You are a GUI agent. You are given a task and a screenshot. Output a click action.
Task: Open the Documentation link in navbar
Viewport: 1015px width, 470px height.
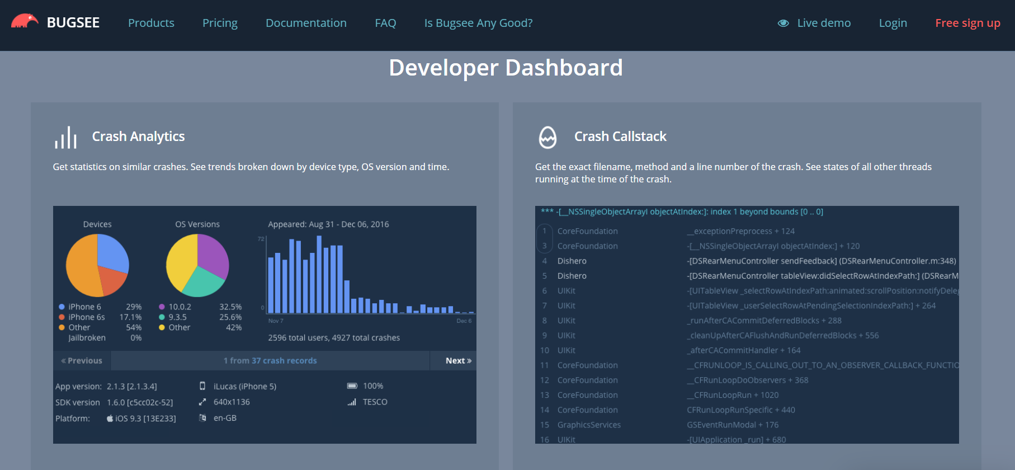[x=306, y=23]
